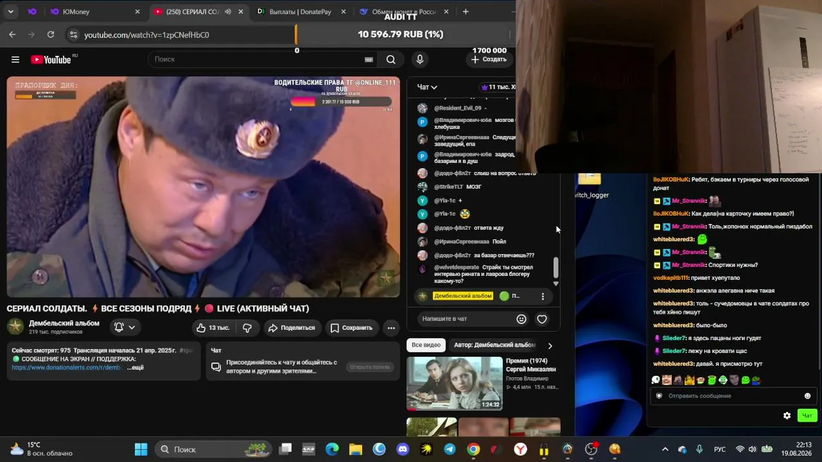Open site information icon in address bar
822x462 pixels.
[73, 35]
